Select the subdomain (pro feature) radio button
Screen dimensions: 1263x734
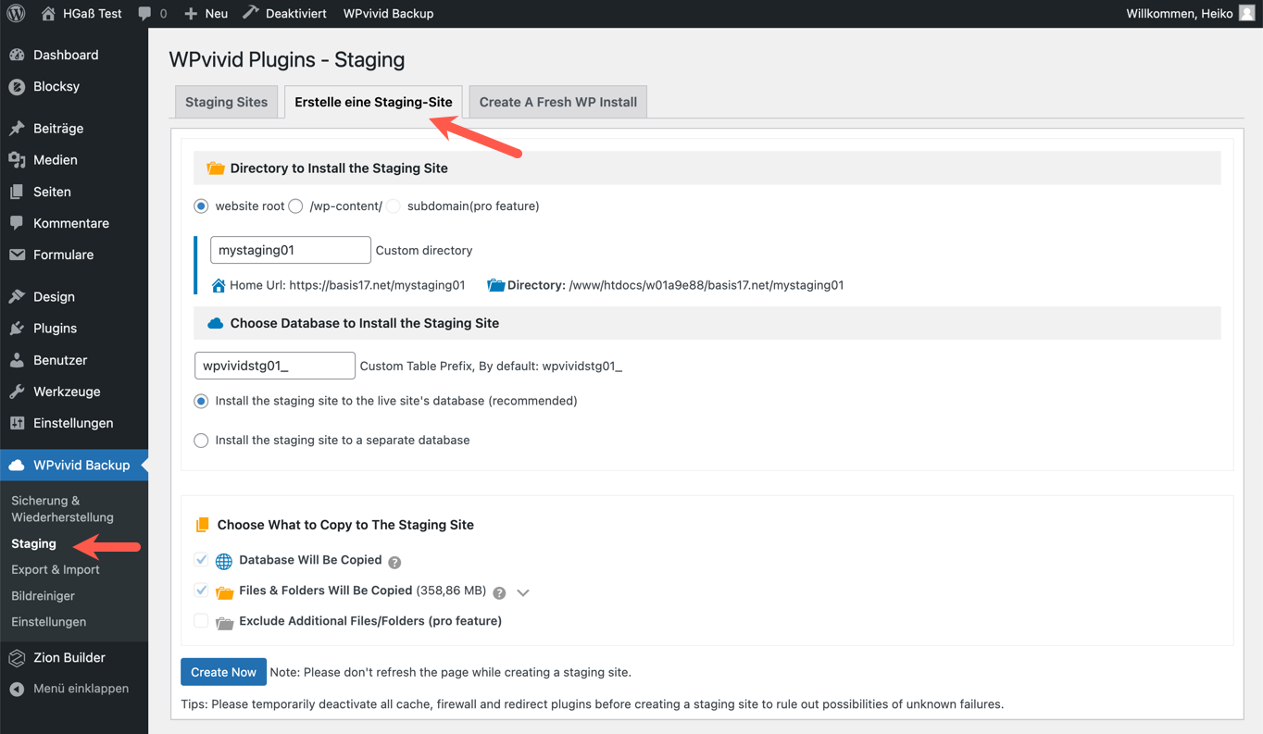[394, 206]
